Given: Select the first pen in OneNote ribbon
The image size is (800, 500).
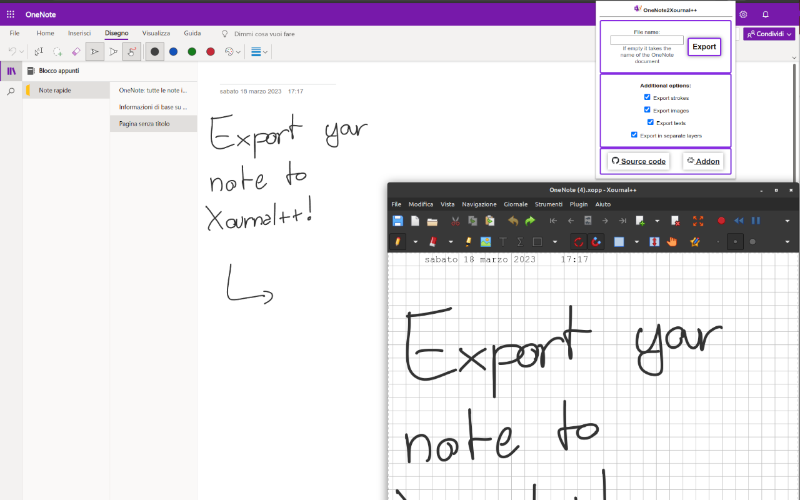Looking at the screenshot, I should (95, 52).
